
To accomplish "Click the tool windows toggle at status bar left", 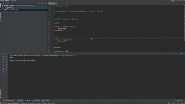I will tap(1, 103).
